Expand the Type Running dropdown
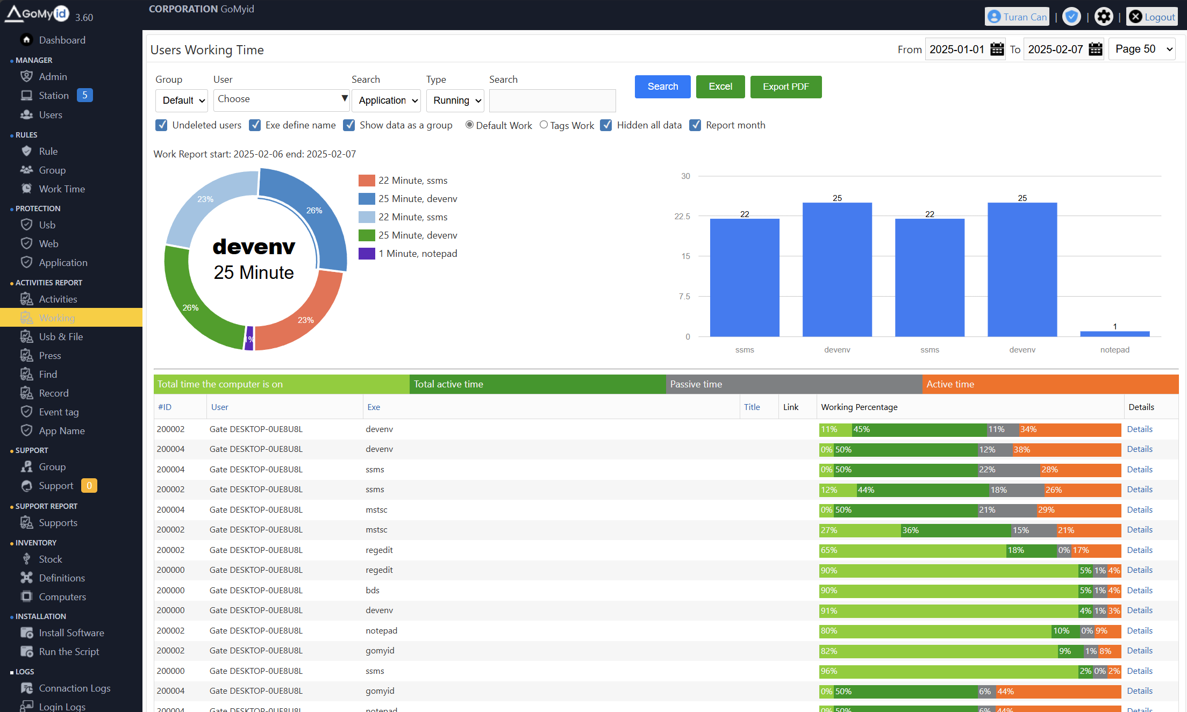Image resolution: width=1187 pixels, height=712 pixels. tap(455, 100)
